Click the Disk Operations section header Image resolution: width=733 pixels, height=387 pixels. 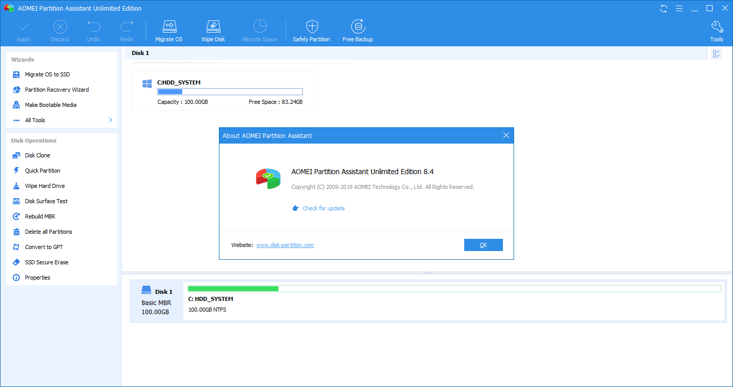click(34, 141)
